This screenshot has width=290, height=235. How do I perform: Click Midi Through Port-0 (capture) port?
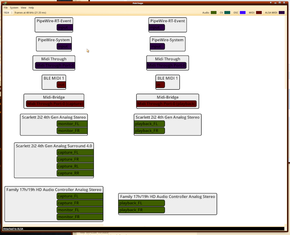pyautogui.click(x=55, y=104)
